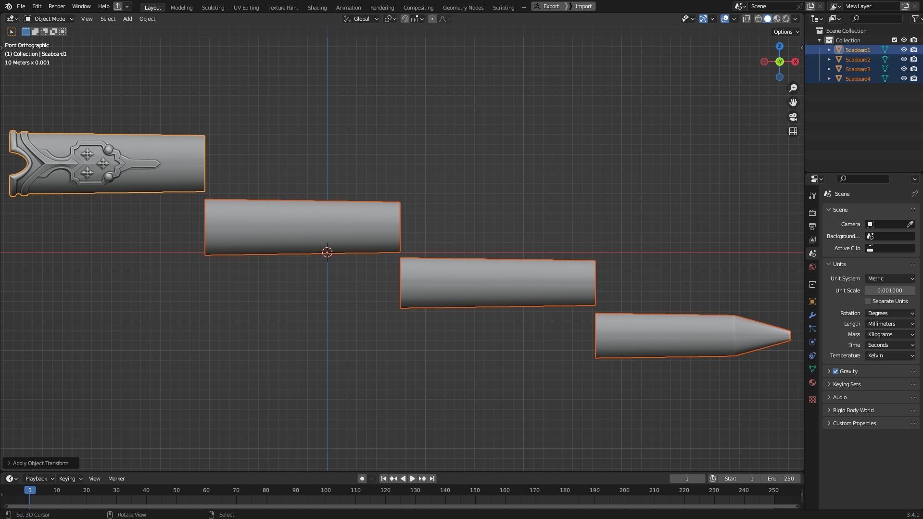Image resolution: width=923 pixels, height=519 pixels.
Task: Open the World properties tab icon
Action: click(812, 267)
